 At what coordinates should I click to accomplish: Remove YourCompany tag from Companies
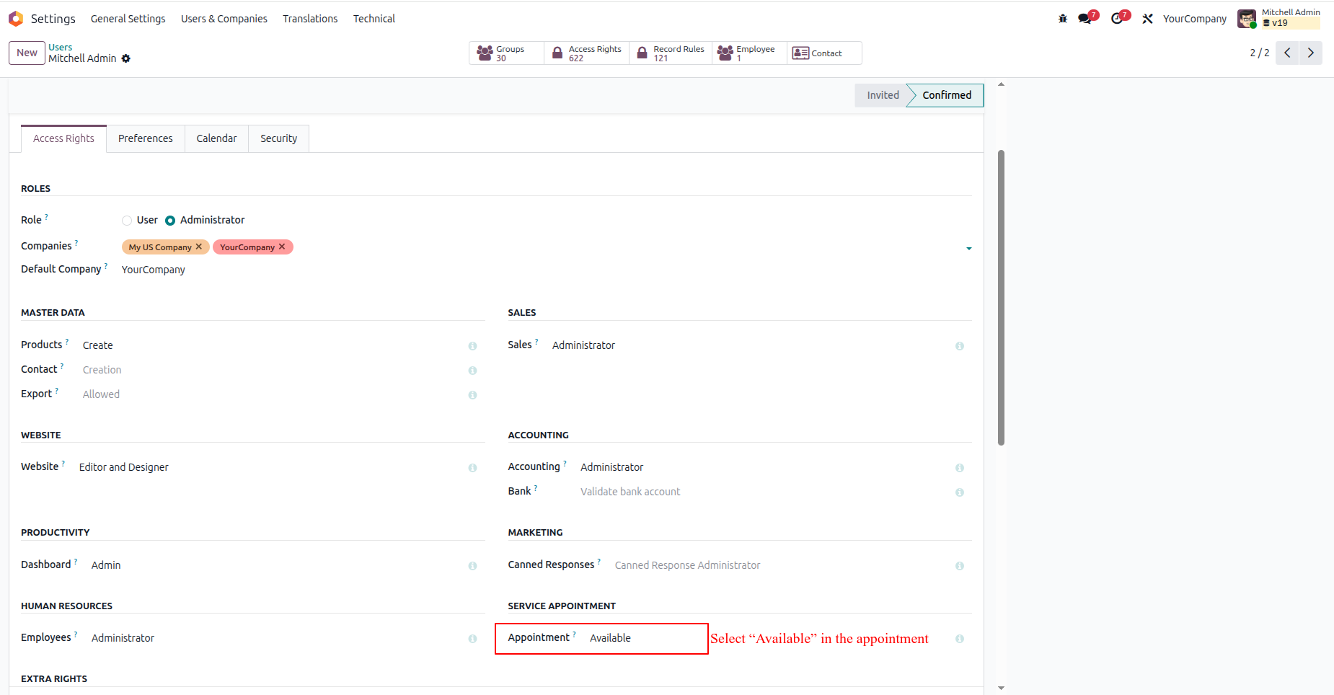point(282,247)
